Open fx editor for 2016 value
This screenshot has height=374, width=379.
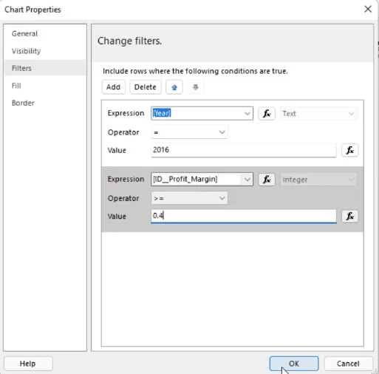pos(349,150)
